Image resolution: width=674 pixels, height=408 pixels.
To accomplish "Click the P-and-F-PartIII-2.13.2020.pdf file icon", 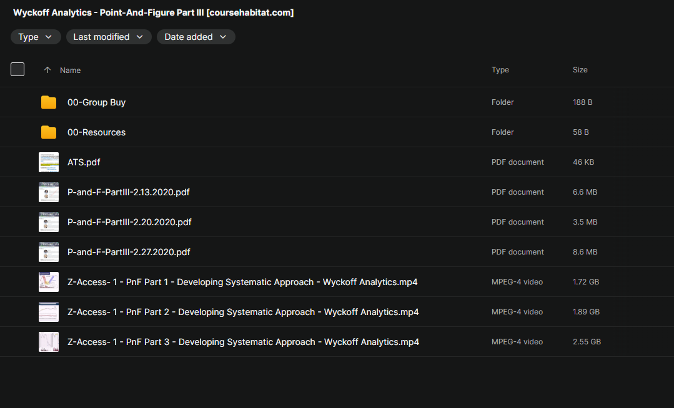I will (49, 192).
